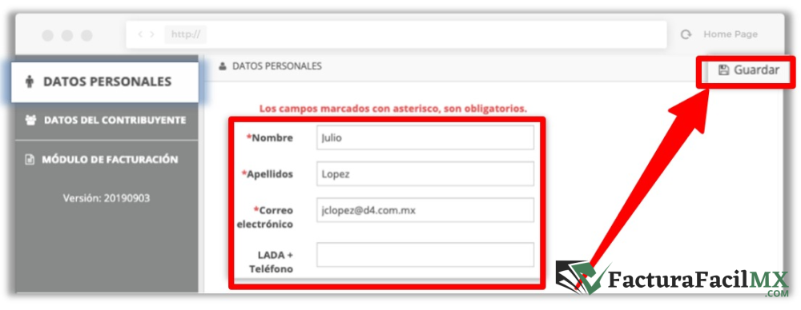
Task: Open Módulo de Facturación section
Action: [107, 160]
